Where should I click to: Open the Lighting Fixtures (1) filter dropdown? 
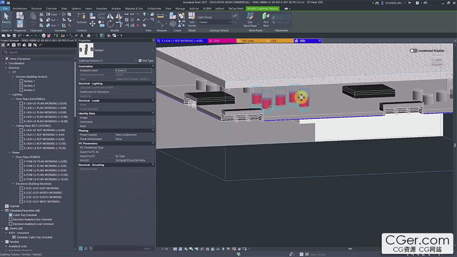136,61
